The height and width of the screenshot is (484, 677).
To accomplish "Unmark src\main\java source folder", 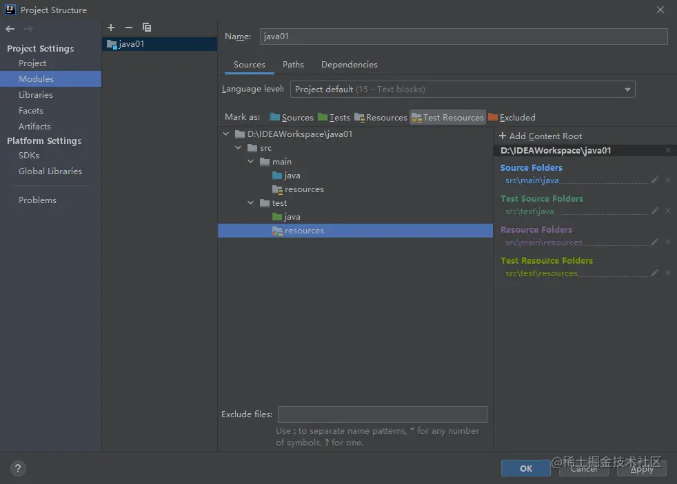I will (x=668, y=180).
